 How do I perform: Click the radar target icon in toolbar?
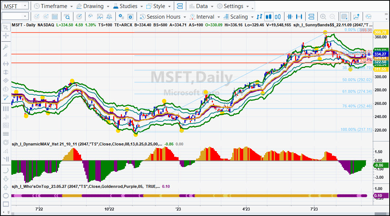click(79, 17)
